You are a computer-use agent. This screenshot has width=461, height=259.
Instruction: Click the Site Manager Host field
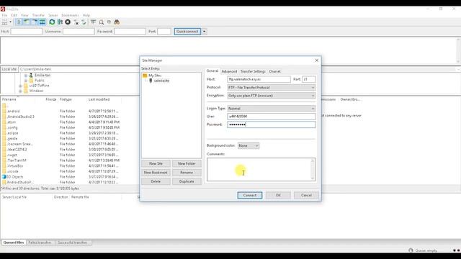pos(259,79)
